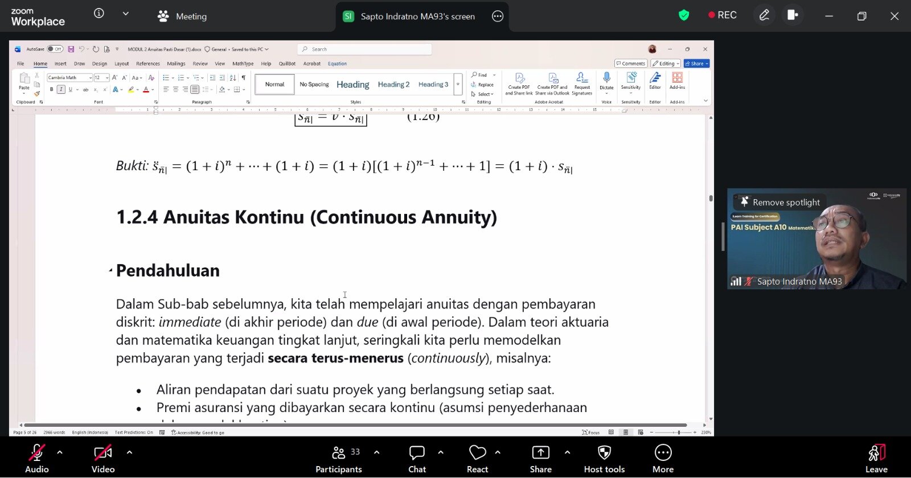Toggle the AutoSave switch
The width and height of the screenshot is (911, 478).
point(55,50)
